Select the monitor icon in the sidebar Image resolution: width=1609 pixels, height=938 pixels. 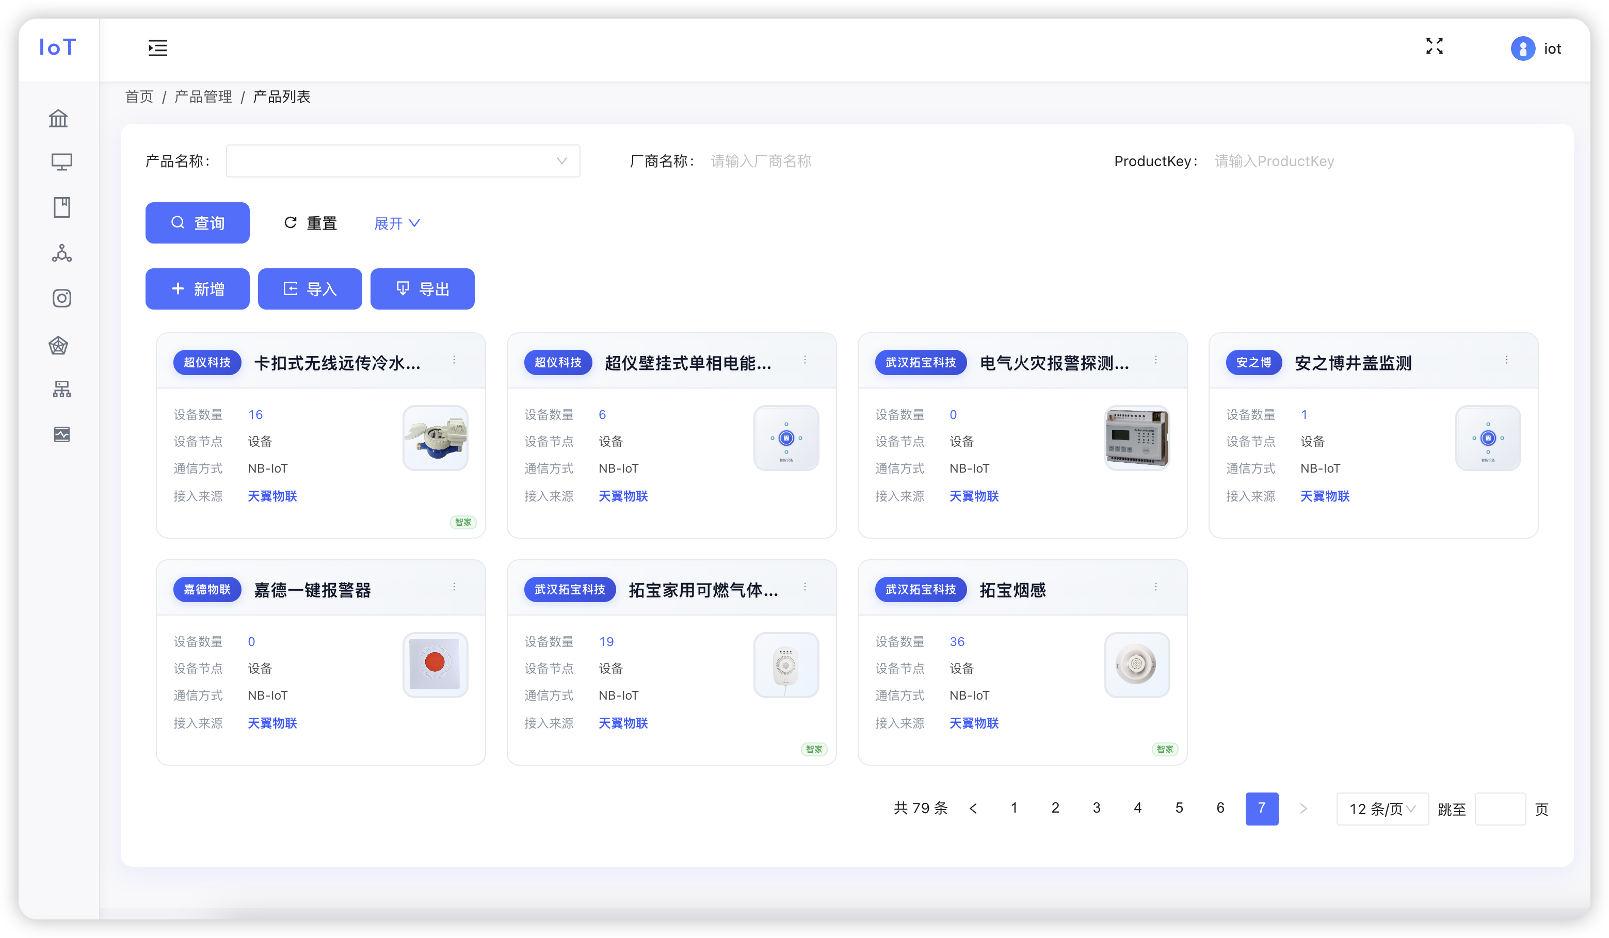(x=61, y=161)
